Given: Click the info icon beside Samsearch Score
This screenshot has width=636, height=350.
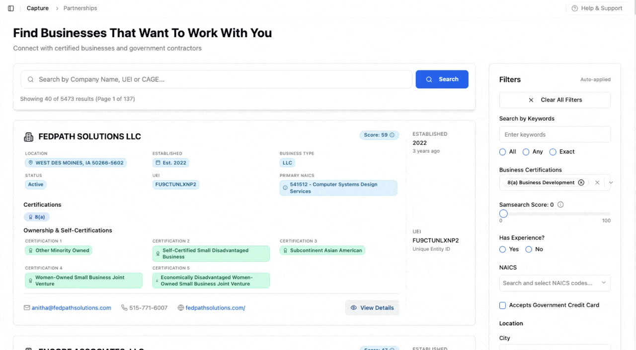Looking at the screenshot, I should (x=560, y=204).
